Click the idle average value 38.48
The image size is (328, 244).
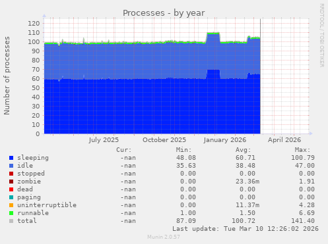246,166
